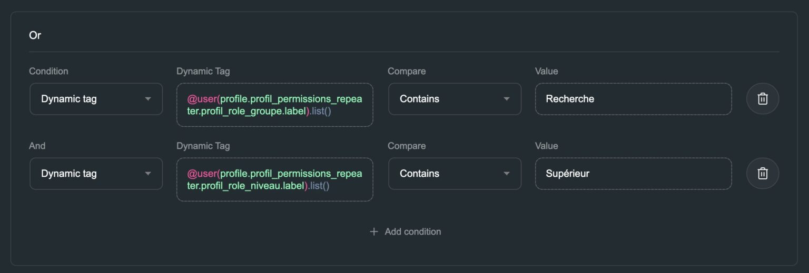Click caret arrow of Contains dropdown in Supérieur row
Screen dimensions: 809x273
pyautogui.click(x=507, y=174)
